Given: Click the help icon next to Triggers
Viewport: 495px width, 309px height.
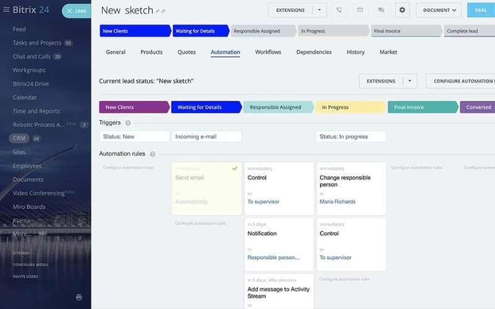Looking at the screenshot, I should pyautogui.click(x=128, y=123).
